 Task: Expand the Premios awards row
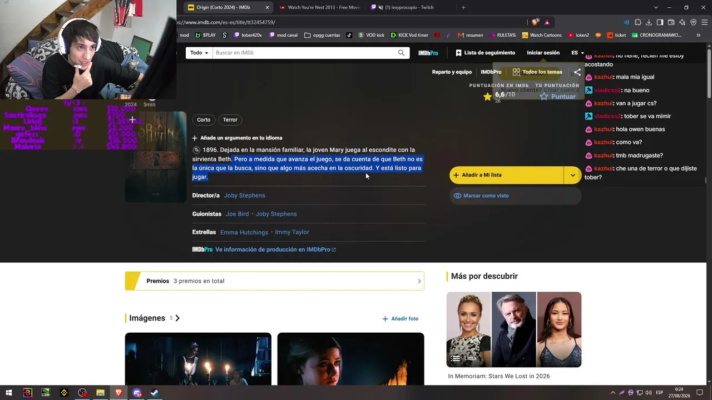[274, 281]
